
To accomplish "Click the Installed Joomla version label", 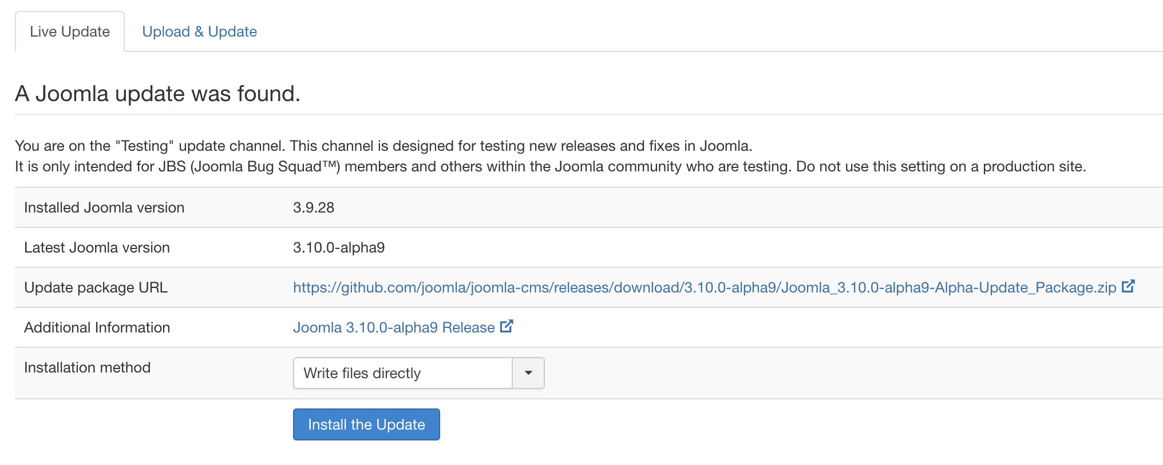I will (104, 207).
